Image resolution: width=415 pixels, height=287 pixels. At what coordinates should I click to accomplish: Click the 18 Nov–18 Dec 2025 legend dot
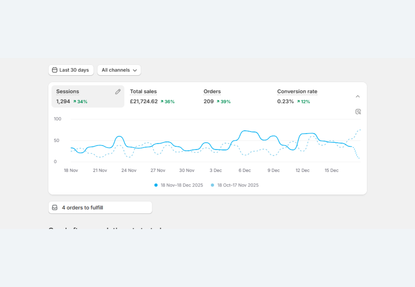coord(156,185)
